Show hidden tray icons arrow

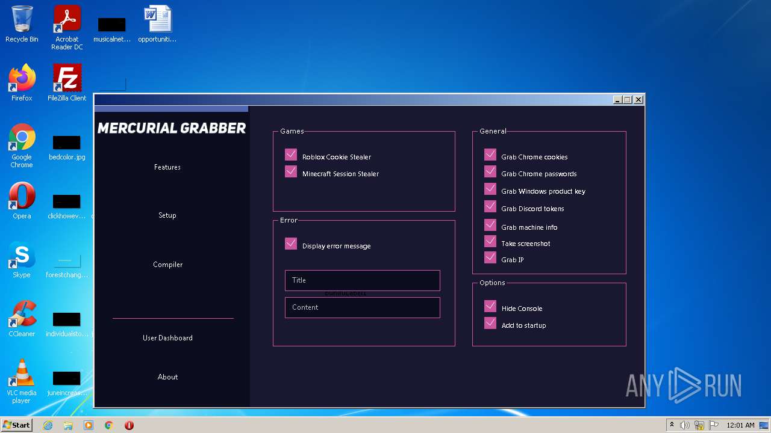click(672, 425)
